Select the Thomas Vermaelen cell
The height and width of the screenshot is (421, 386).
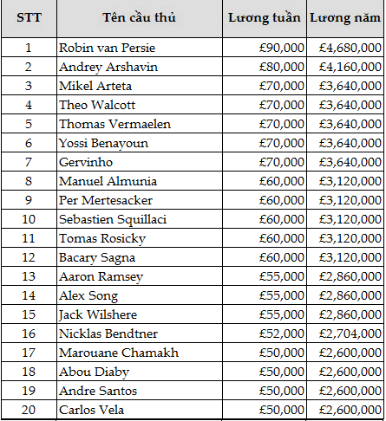140,124
